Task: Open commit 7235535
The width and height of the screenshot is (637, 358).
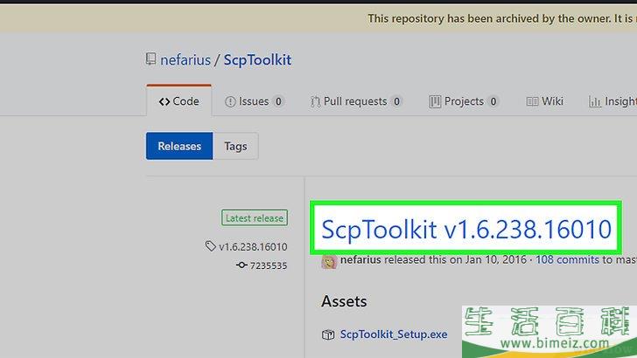Action: point(268,265)
